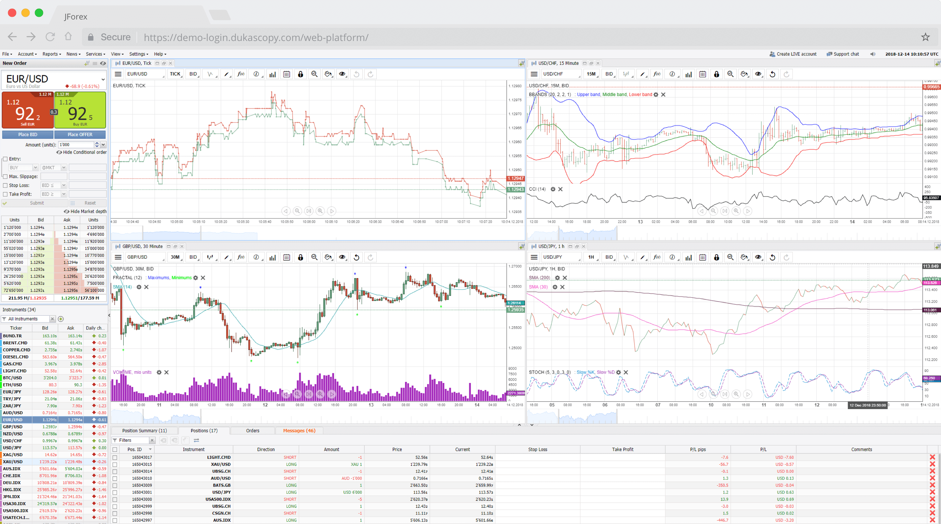The height and width of the screenshot is (524, 941).
Task: Reload the browser page
Action: pos(50,37)
